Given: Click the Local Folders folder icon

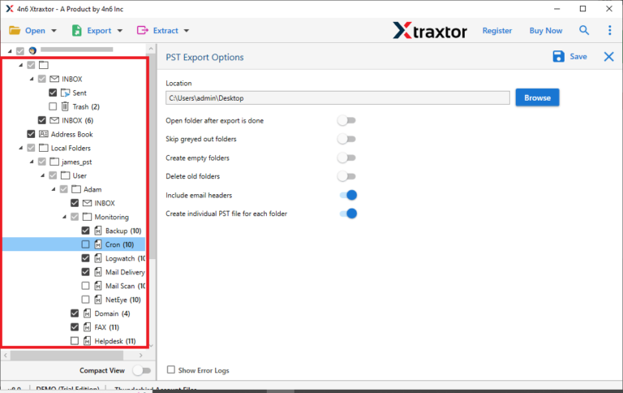Looking at the screenshot, I should [x=43, y=148].
